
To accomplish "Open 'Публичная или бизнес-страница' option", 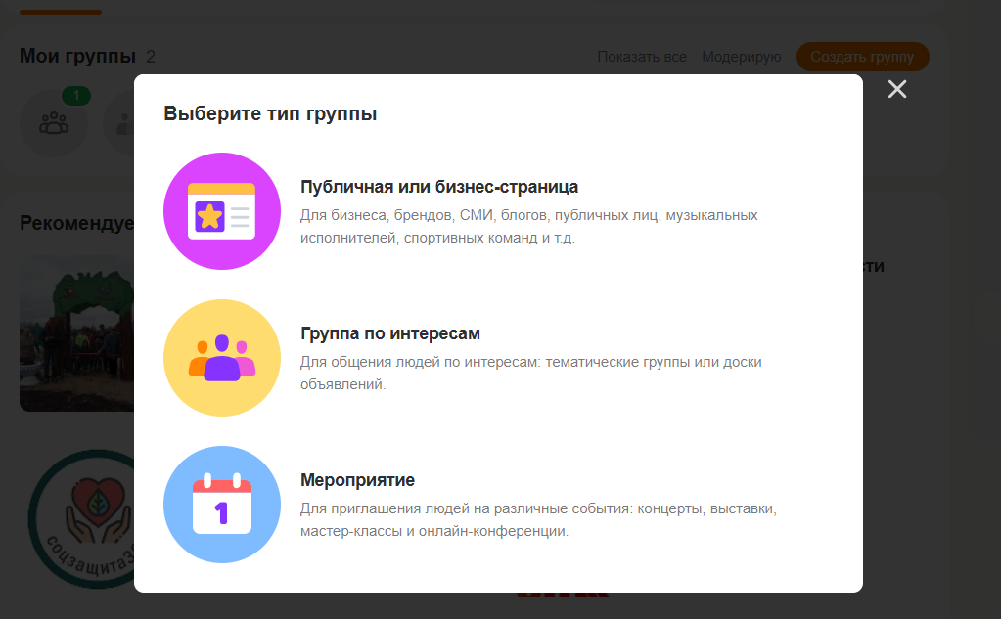I will point(439,187).
